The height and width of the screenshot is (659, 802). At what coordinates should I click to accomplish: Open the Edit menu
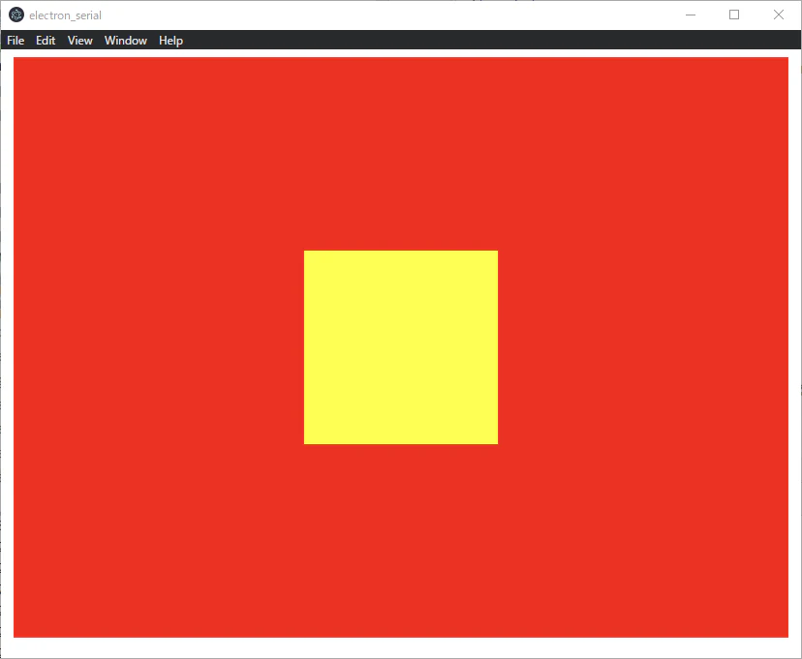[x=46, y=41]
